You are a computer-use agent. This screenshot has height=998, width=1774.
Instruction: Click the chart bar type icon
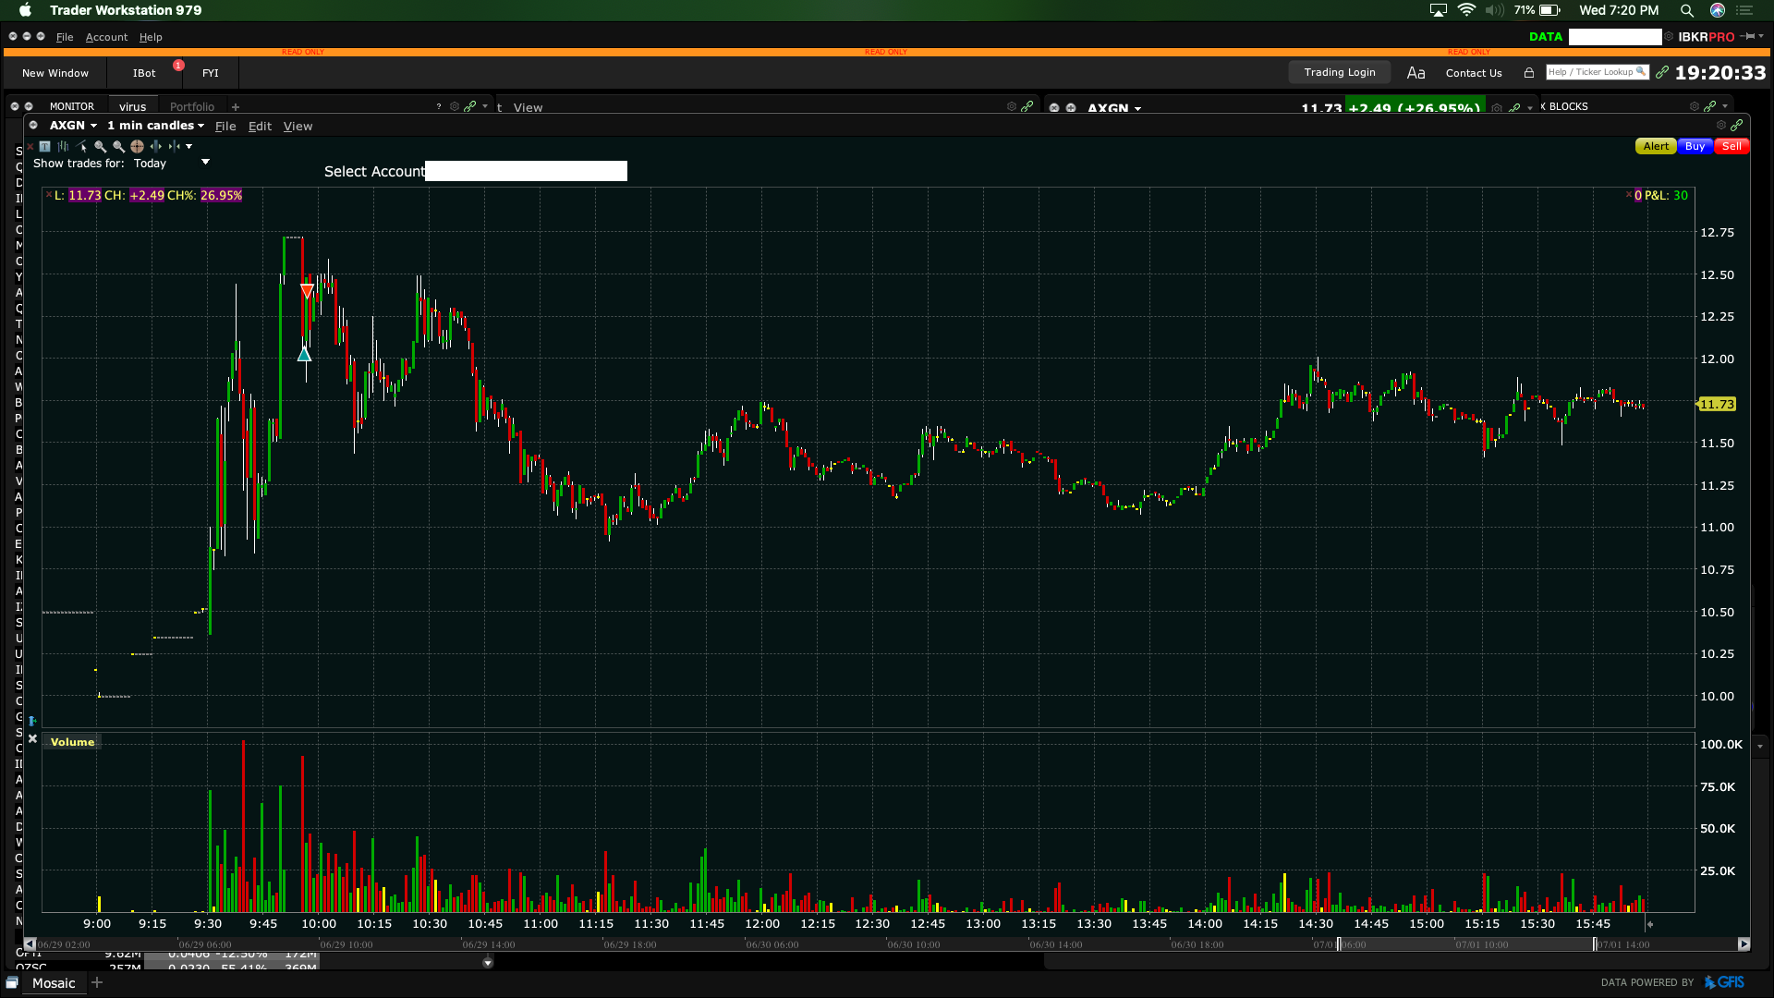click(x=63, y=146)
